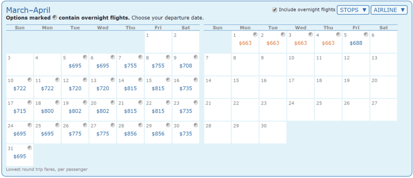Click overnight flight icon on March 5
The width and height of the screenshot is (413, 178).
(85, 57)
